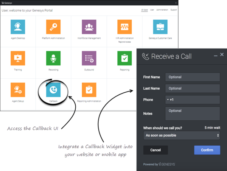Switch to the Administration tab

pos(162,10)
